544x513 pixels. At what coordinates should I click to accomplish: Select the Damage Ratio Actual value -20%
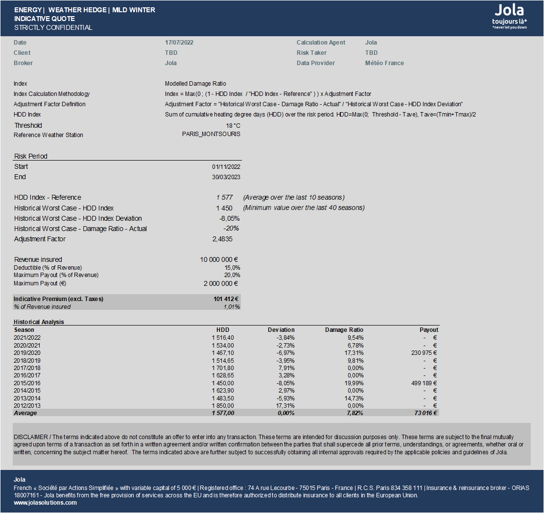[231, 228]
